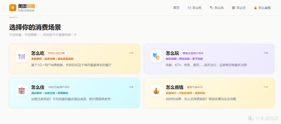Open the 首页 navigation item
Image resolution: width=281 pixels, height=124 pixels.
click(x=176, y=8)
